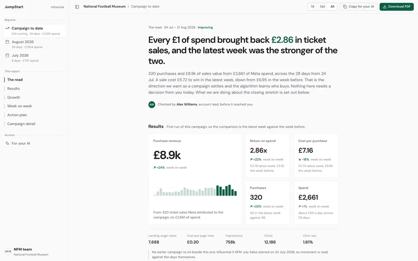This screenshot has height=261, width=418.
Task: Click the AW avatar for Alex Williams
Action: tap(152, 104)
